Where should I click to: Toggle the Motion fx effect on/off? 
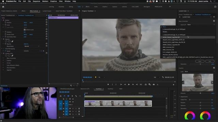coord(4,20)
